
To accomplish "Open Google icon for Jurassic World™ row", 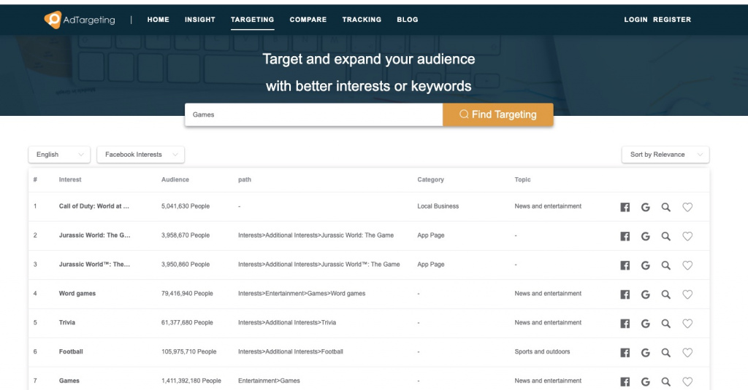I will [x=646, y=265].
